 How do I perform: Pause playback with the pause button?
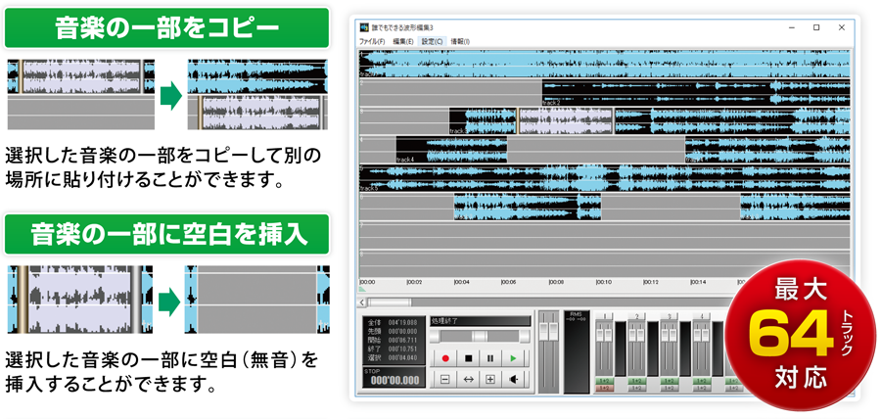[489, 358]
